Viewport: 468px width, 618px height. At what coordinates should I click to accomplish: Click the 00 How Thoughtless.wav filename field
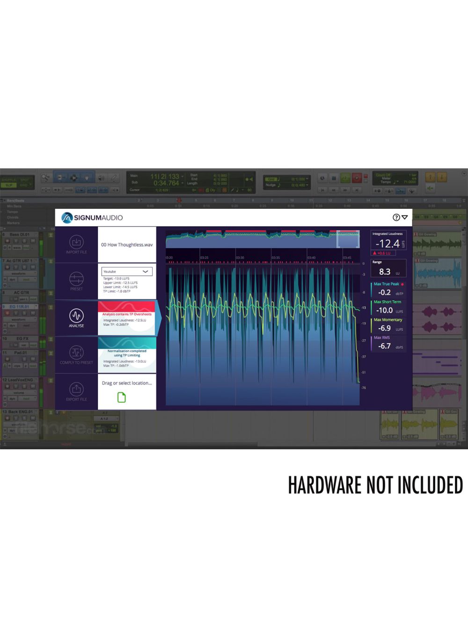click(126, 244)
